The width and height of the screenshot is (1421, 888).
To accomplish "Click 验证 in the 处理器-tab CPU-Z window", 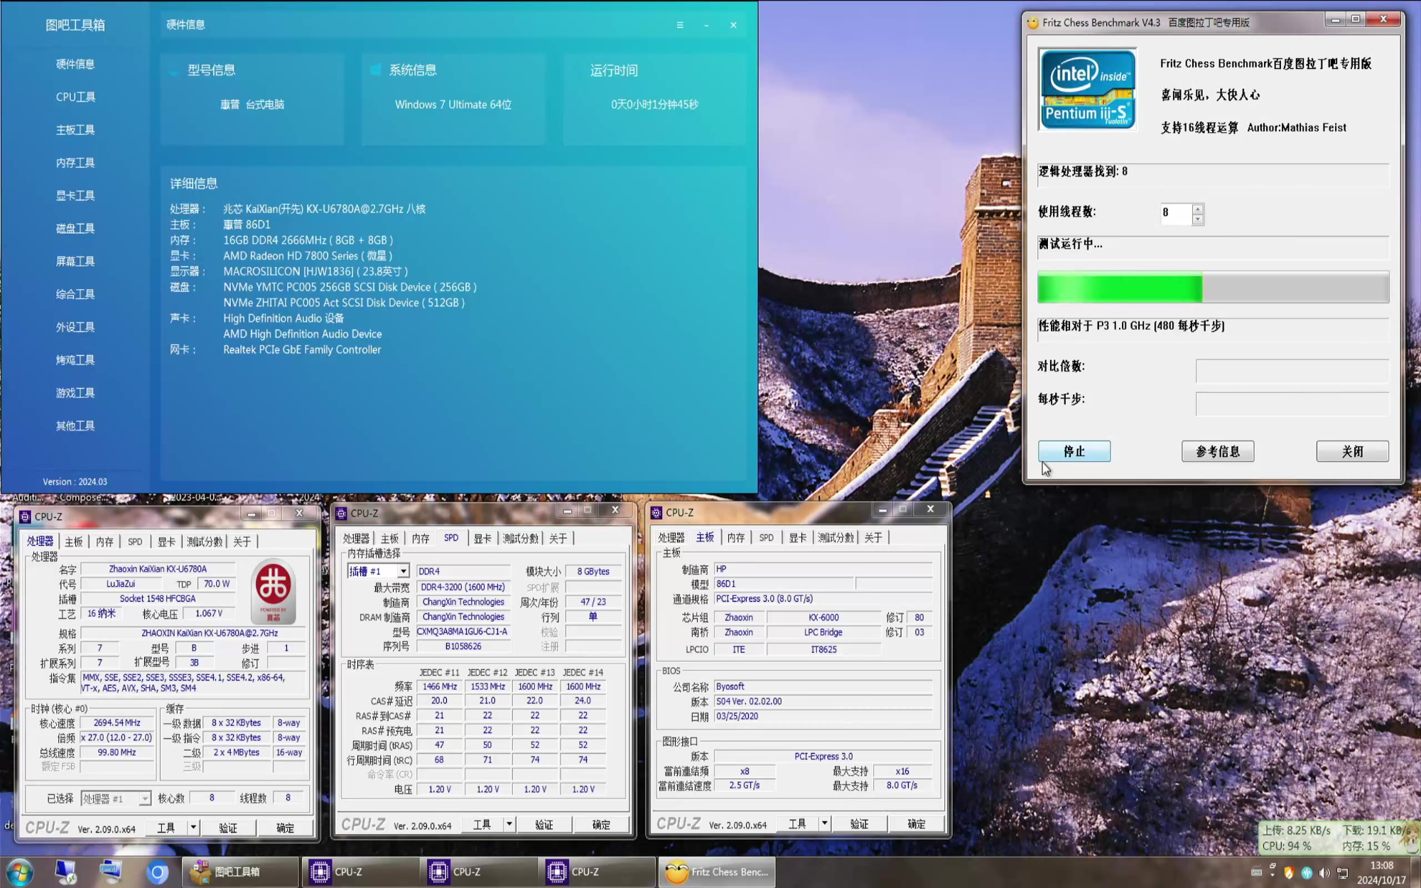I will 228,828.
